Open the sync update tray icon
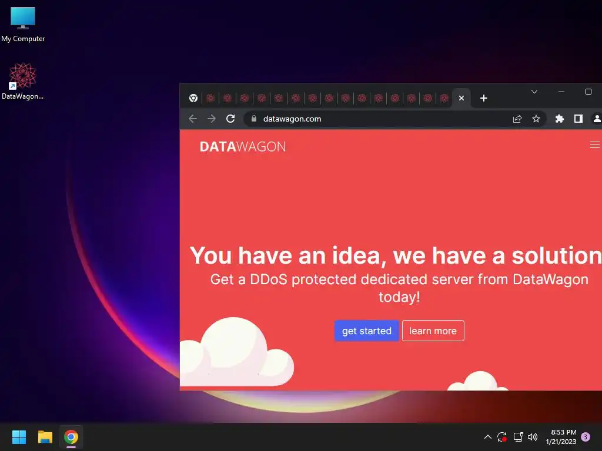602x451 pixels. (x=502, y=437)
